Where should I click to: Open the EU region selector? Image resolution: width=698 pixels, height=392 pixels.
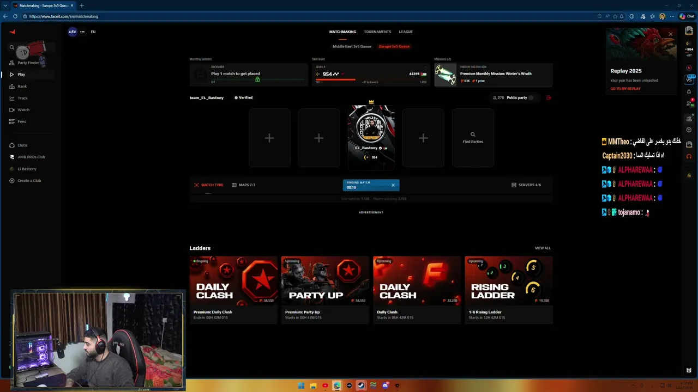click(x=93, y=32)
